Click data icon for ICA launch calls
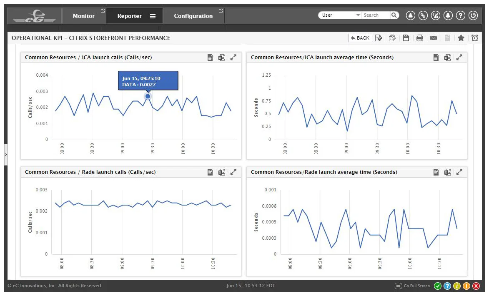489x296 pixels. 210,58
